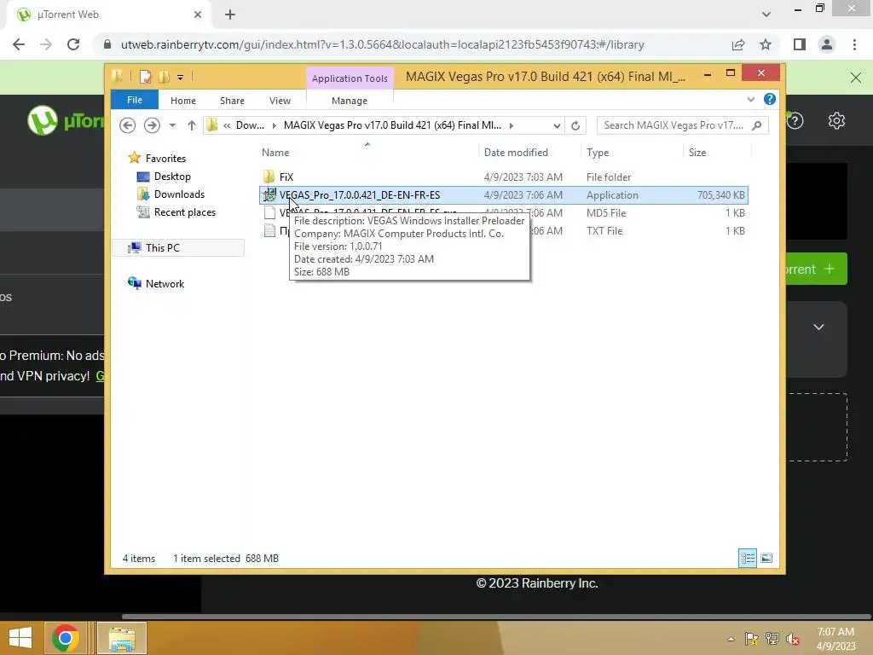Go up one folder level

192,125
